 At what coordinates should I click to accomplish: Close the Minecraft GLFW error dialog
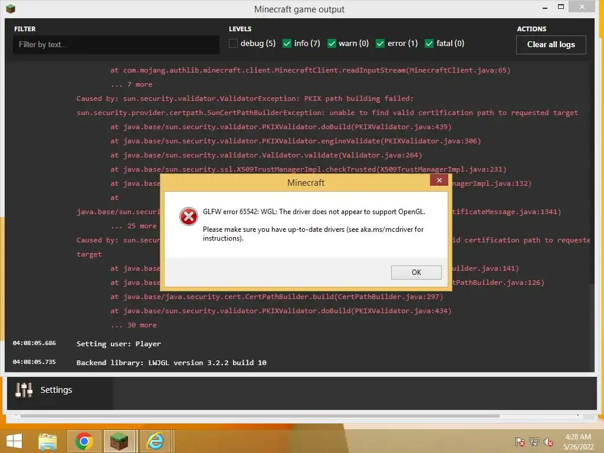(x=439, y=180)
